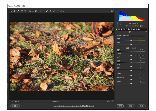The height and width of the screenshot is (111, 156).
Task: Open workflow options link below preview
Action: 74,106
